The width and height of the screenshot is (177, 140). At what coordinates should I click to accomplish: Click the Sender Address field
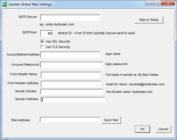pyautogui.click(x=72, y=100)
